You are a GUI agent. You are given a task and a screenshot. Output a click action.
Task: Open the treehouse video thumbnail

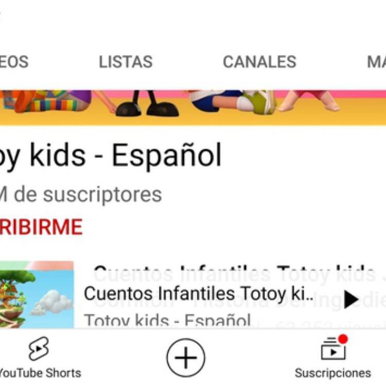coord(37,295)
